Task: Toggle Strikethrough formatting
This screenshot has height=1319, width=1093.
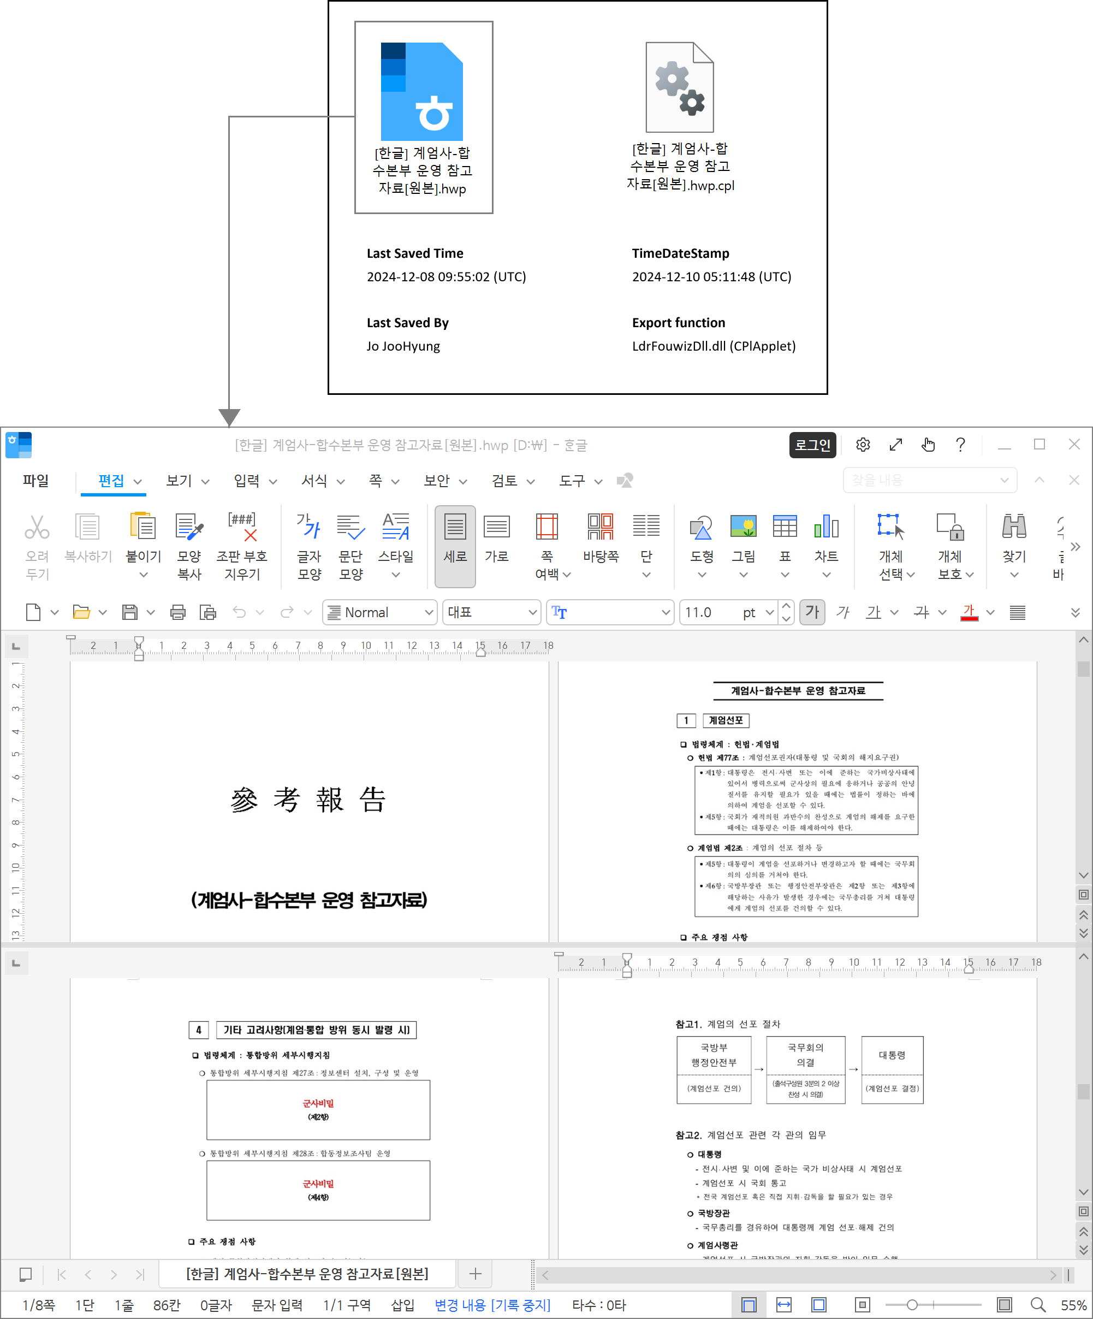Action: (x=922, y=612)
